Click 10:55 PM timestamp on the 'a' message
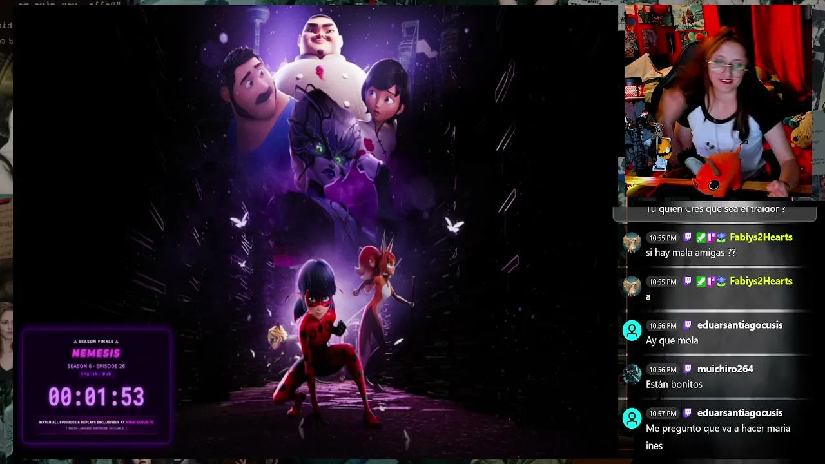 pyautogui.click(x=663, y=282)
